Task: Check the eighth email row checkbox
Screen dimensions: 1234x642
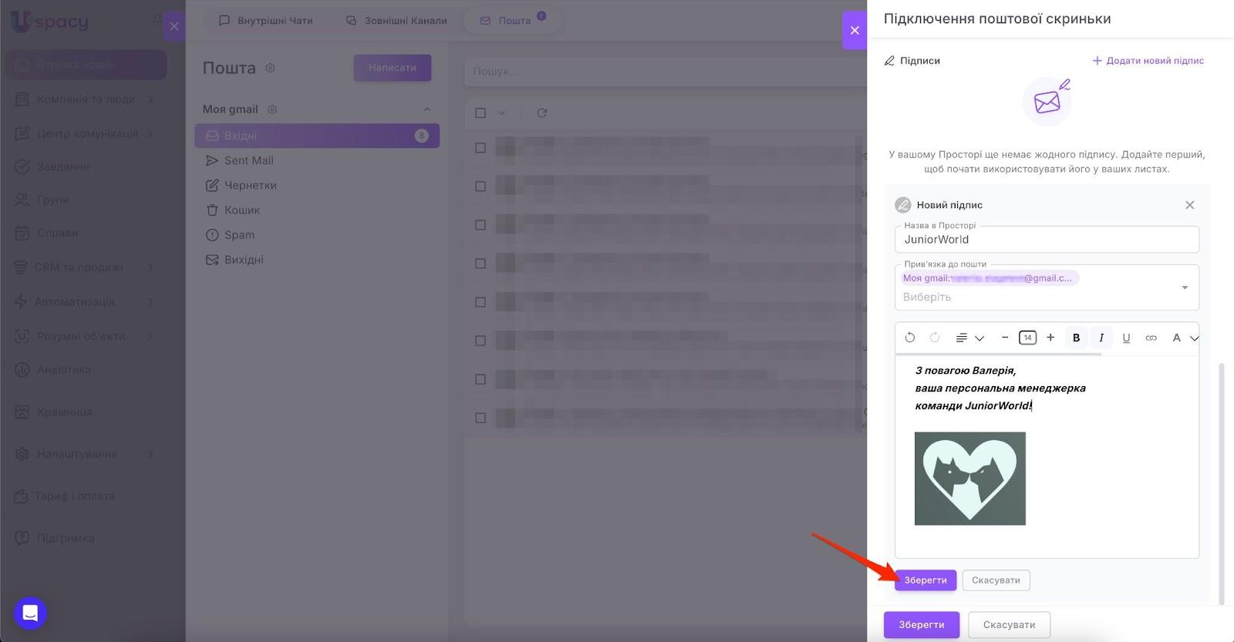Action: (480, 418)
